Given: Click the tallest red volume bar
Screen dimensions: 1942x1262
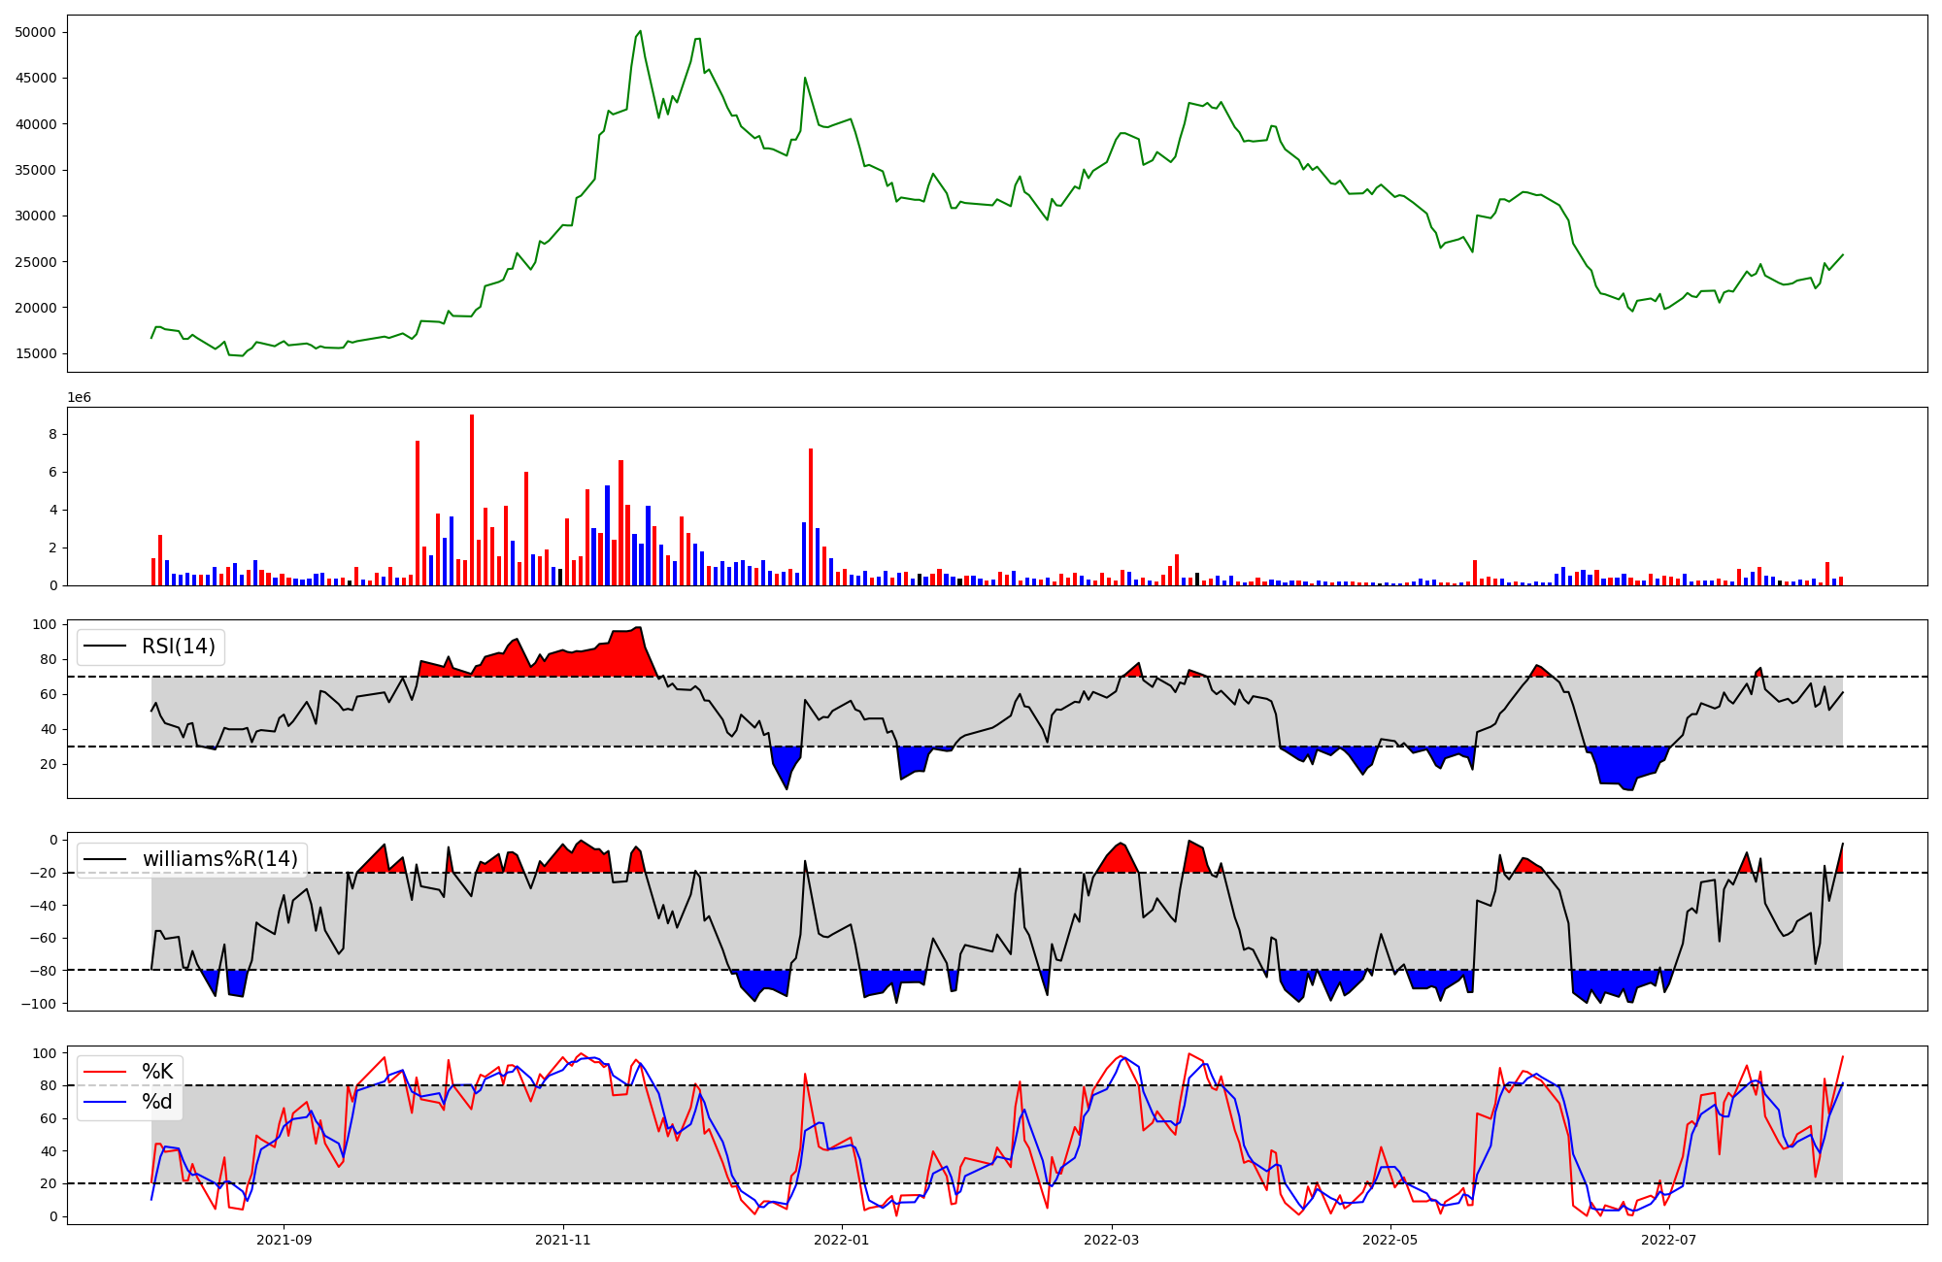Looking at the screenshot, I should pos(472,500).
